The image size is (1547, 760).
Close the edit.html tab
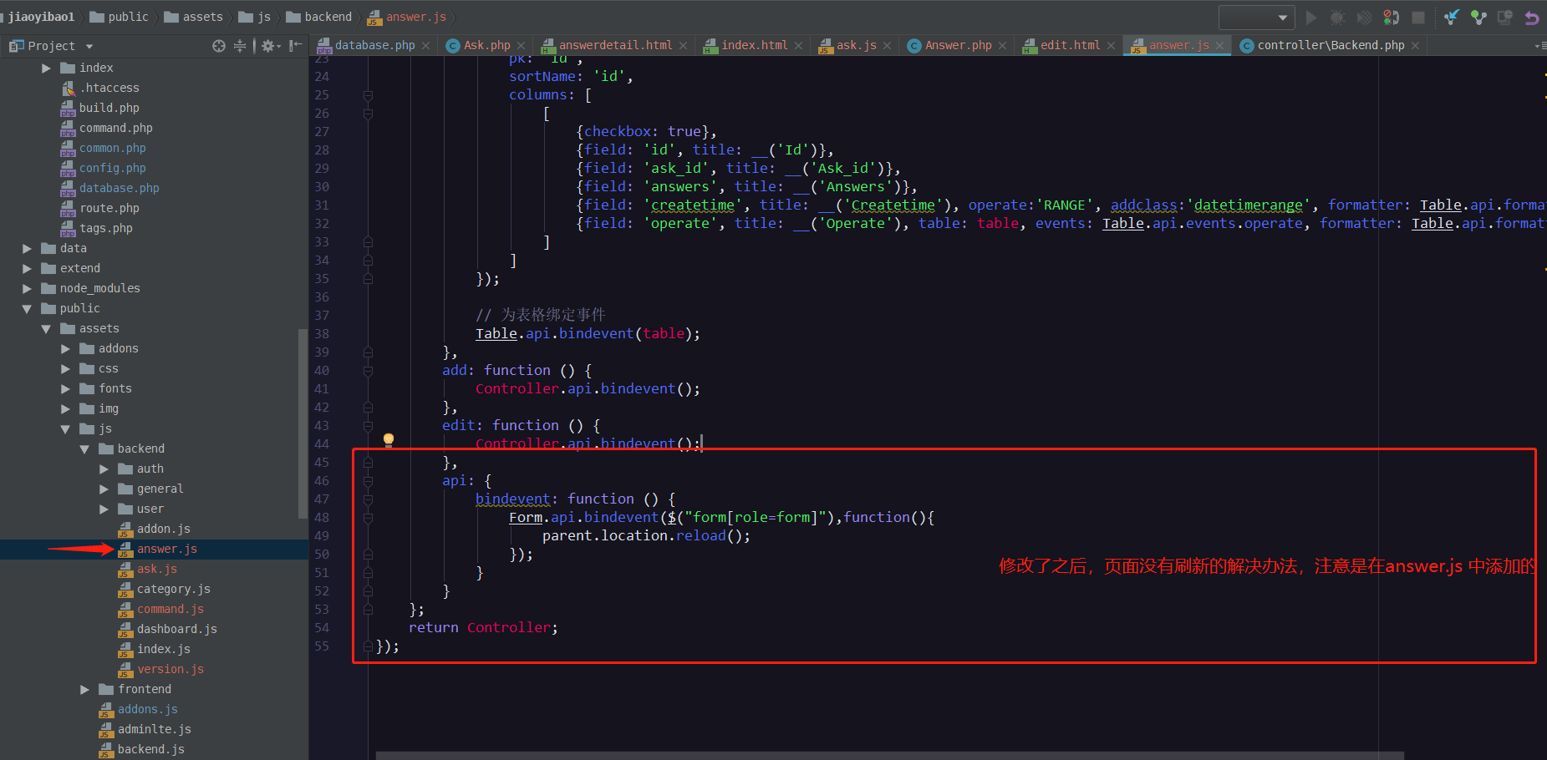[x=1111, y=46]
